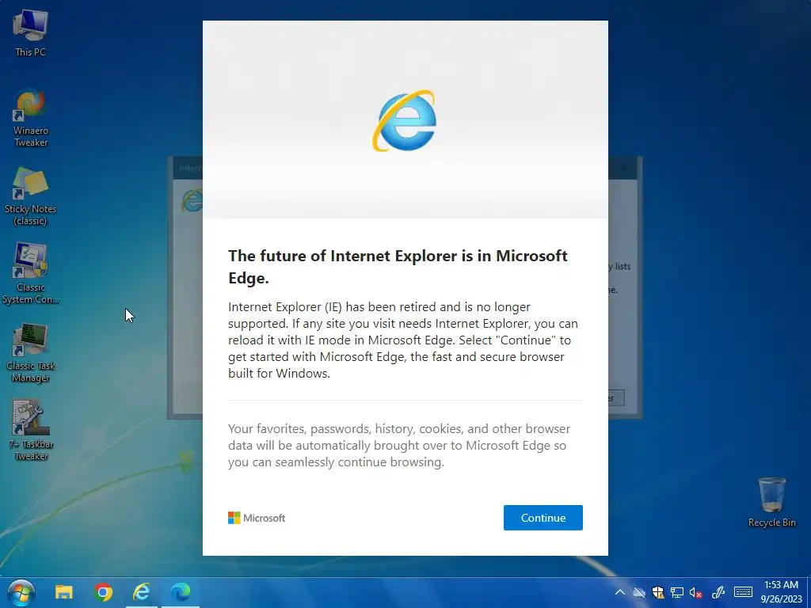The height and width of the screenshot is (608, 811).
Task: Open the touch keyboard tray icon
Action: click(x=743, y=592)
